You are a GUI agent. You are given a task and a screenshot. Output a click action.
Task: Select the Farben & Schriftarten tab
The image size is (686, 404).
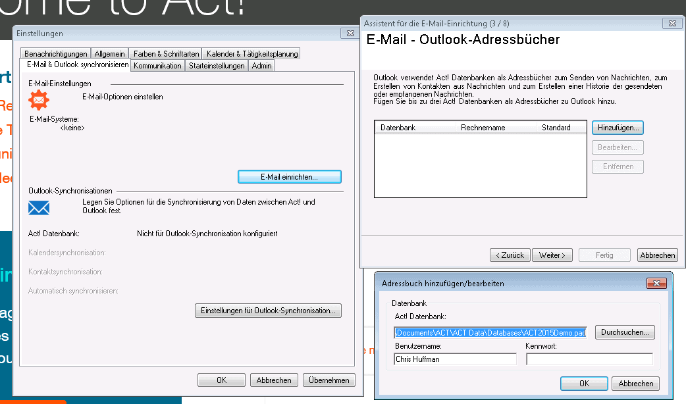pyautogui.click(x=166, y=54)
